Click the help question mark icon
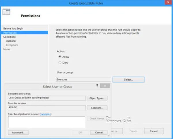 [x=97, y=86]
